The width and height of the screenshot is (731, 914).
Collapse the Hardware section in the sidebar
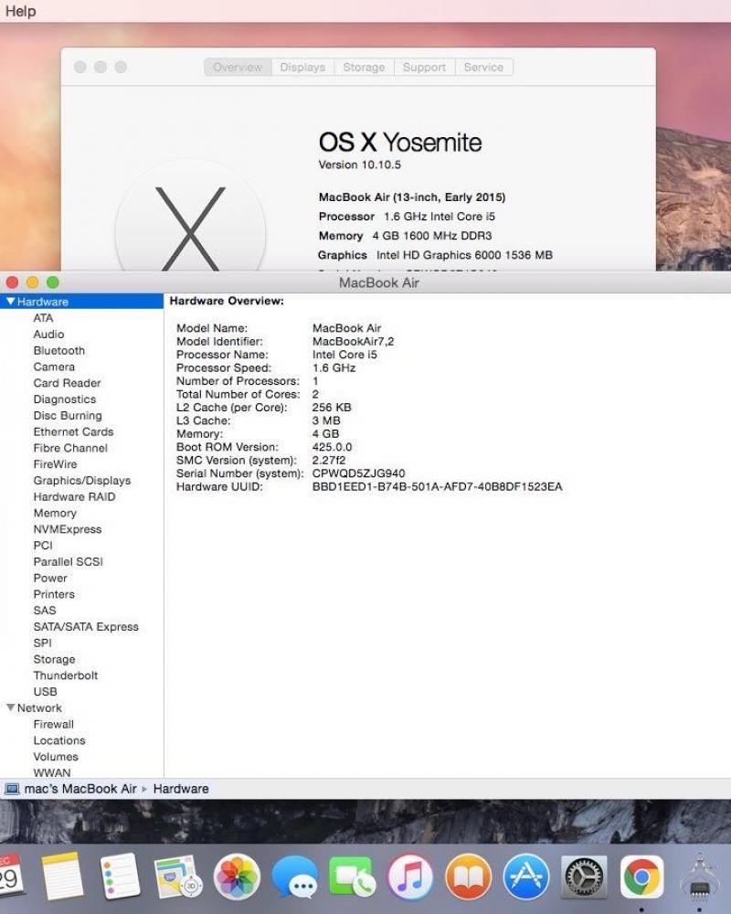pos(10,302)
